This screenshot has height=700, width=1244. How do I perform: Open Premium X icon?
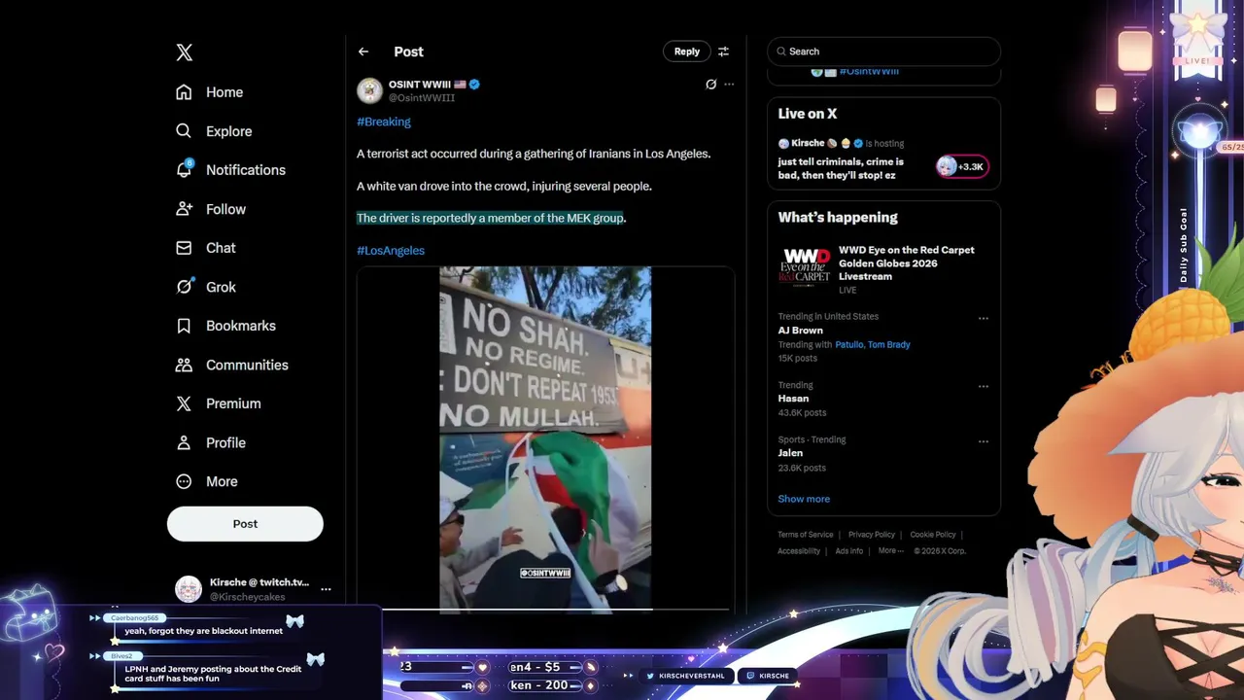click(x=184, y=403)
